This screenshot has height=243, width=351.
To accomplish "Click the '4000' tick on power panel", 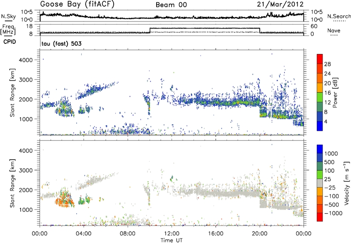I will (26, 60).
